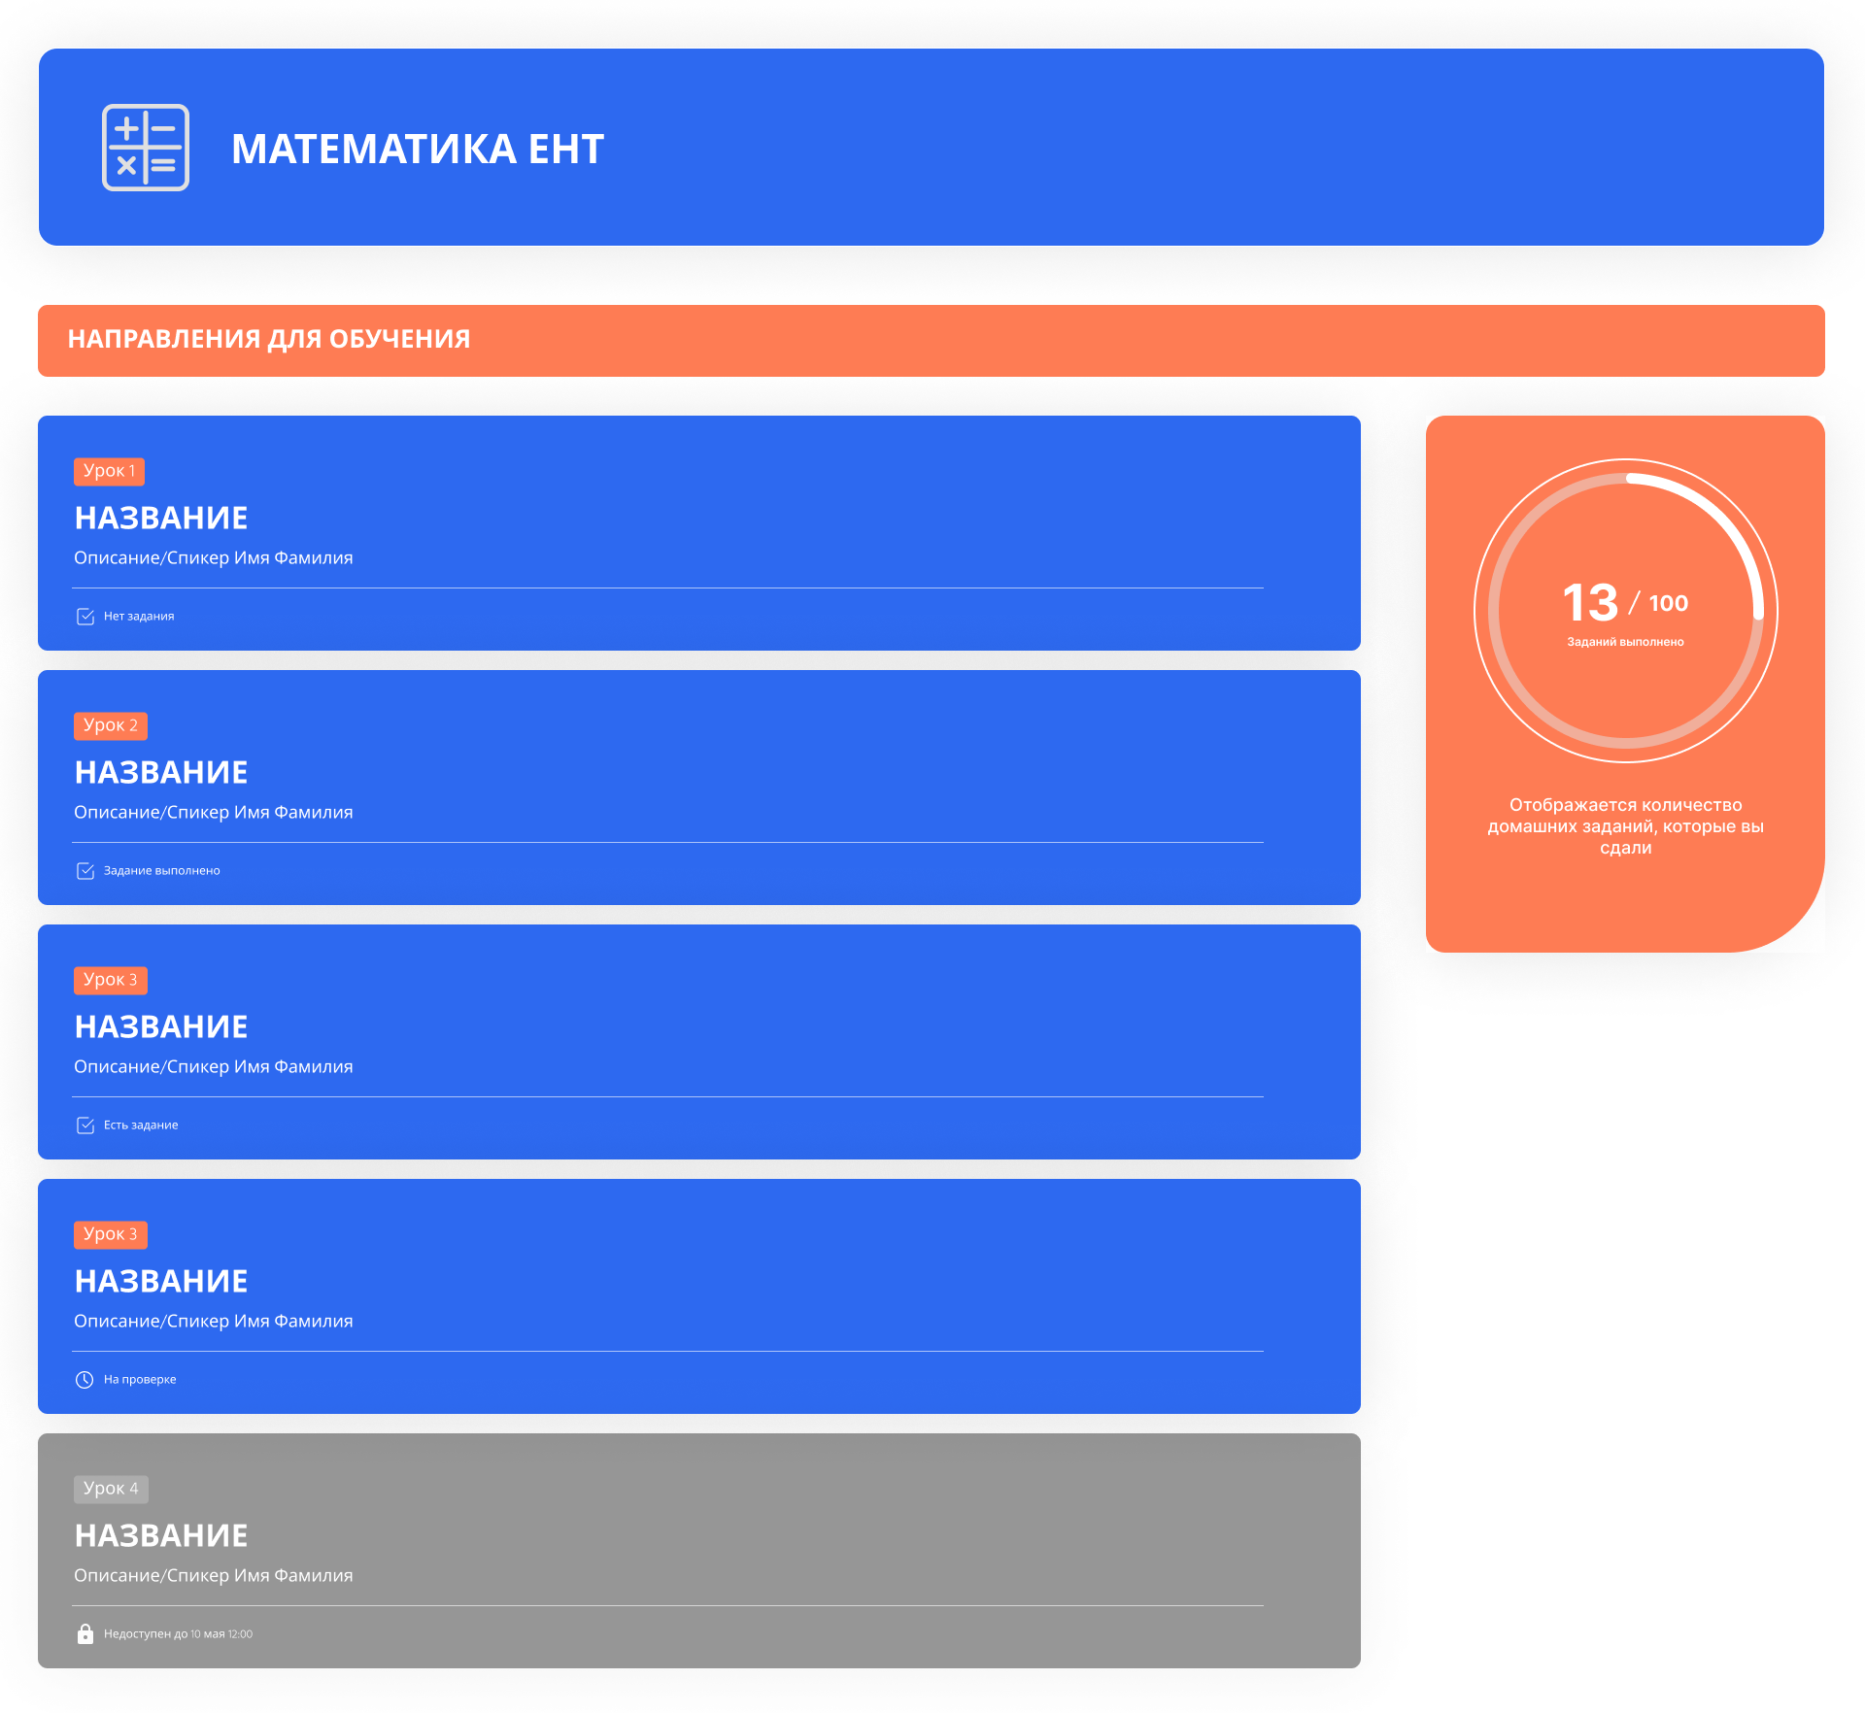Viewport: 1865px width, 1713px height.
Task: Click 'Недоступен до 10 мая 12:00' text
Action: (x=178, y=1634)
